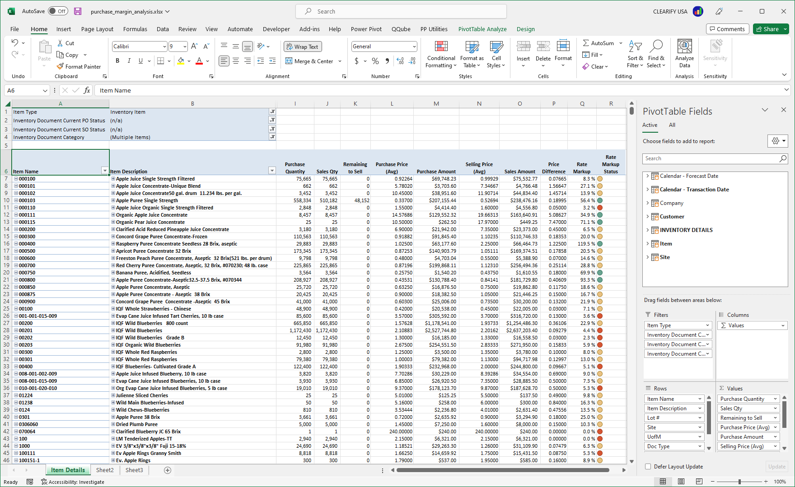Screen dimensions: 795x487
Task: Toggle Wrap Text formatting
Action: (302, 46)
